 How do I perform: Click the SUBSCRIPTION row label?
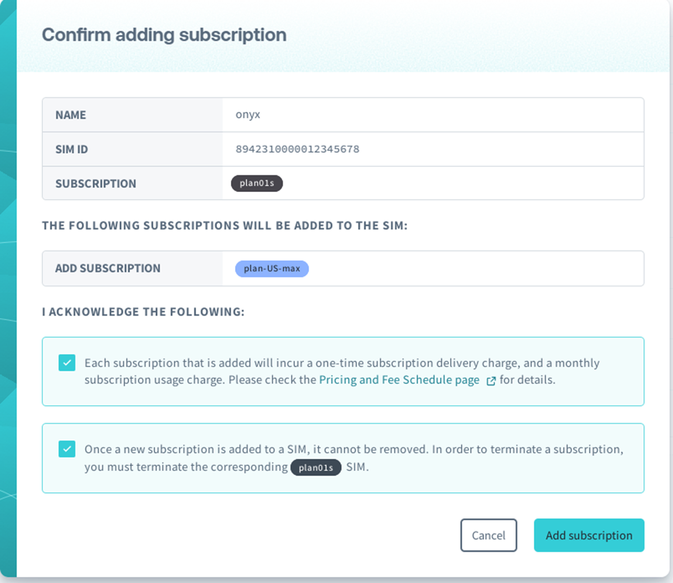96,184
